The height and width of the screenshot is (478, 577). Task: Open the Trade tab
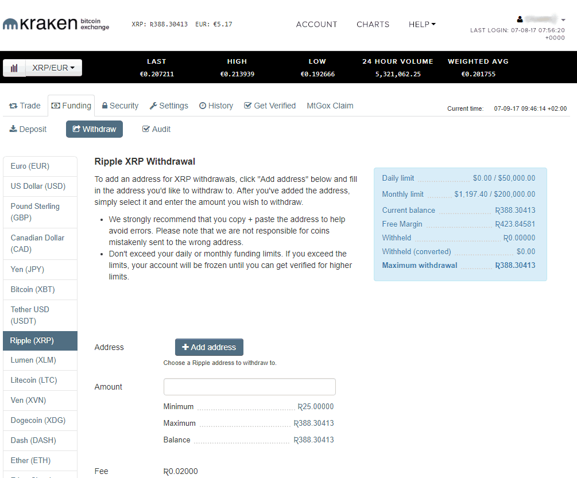pos(25,106)
